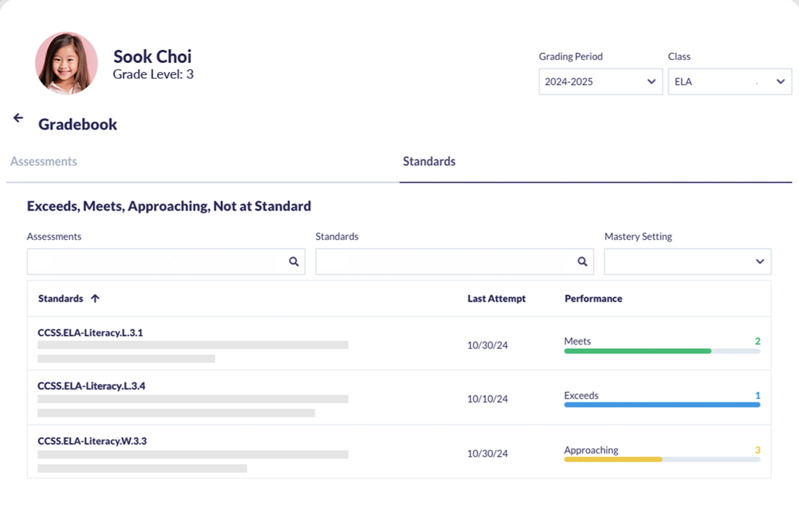Toggle sort arrow on Standards column

(x=95, y=299)
